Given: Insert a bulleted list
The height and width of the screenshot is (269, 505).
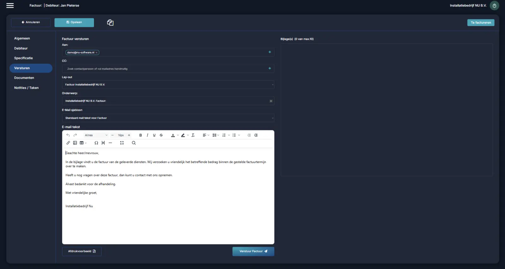Looking at the screenshot, I should 234,135.
